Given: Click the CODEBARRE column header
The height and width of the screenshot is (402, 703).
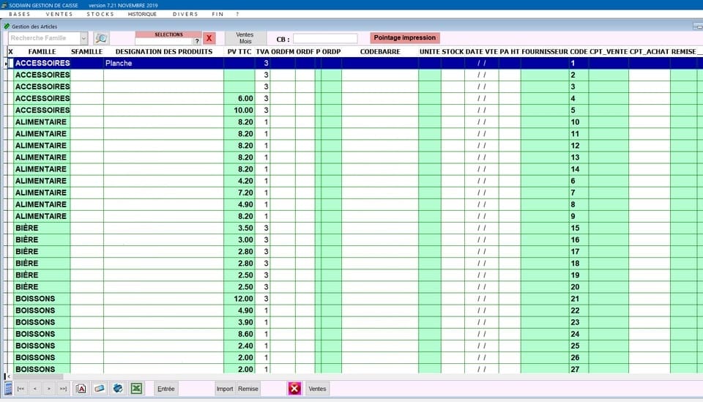Looking at the screenshot, I should [x=380, y=51].
